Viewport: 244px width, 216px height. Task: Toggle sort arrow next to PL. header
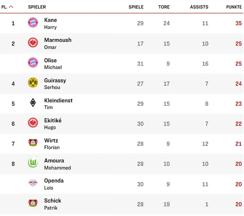11,7
